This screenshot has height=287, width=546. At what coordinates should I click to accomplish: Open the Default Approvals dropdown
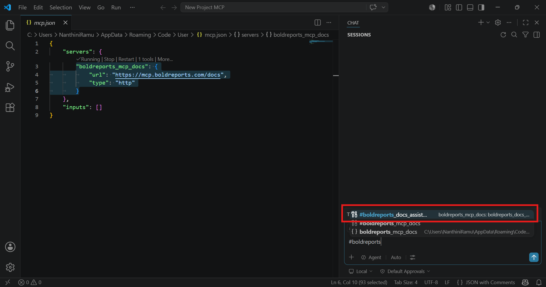405,271
